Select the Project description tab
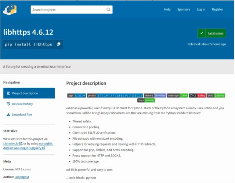Viewport: 235px width, 183px height. click(29, 93)
